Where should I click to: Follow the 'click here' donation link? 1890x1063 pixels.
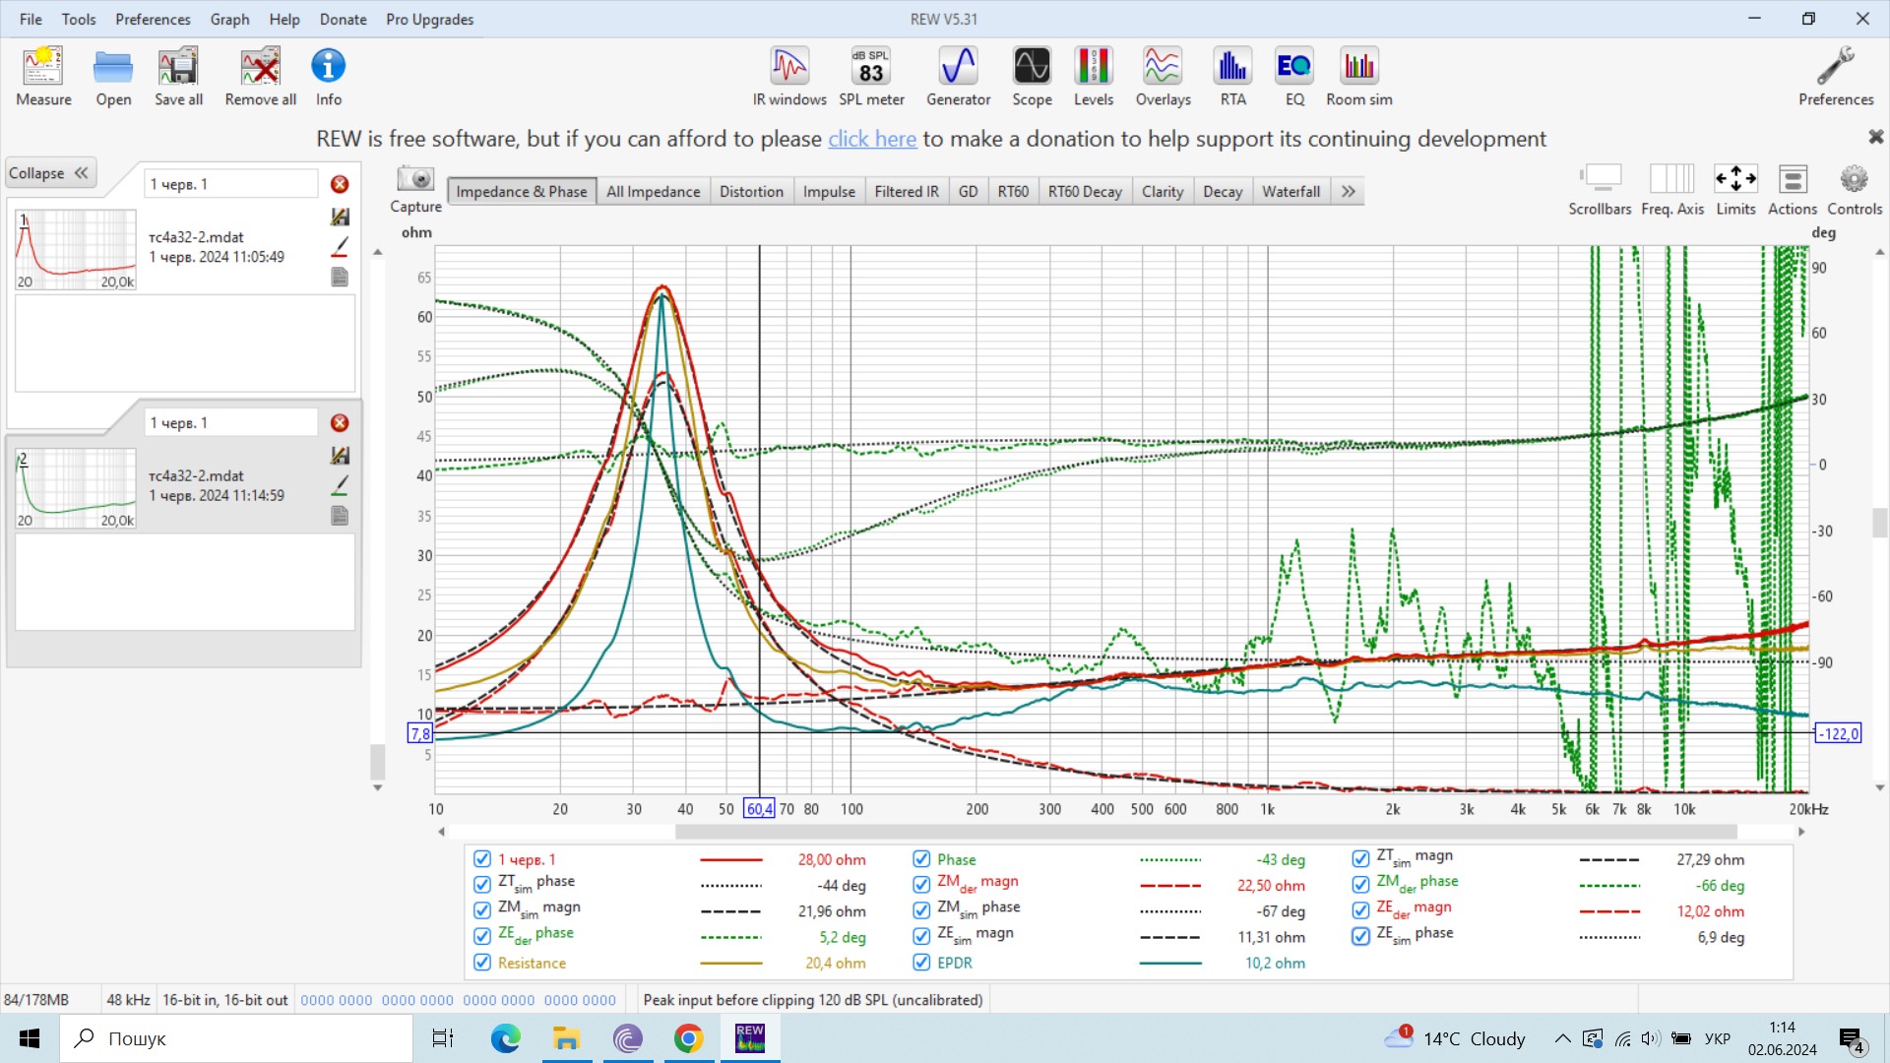click(872, 139)
